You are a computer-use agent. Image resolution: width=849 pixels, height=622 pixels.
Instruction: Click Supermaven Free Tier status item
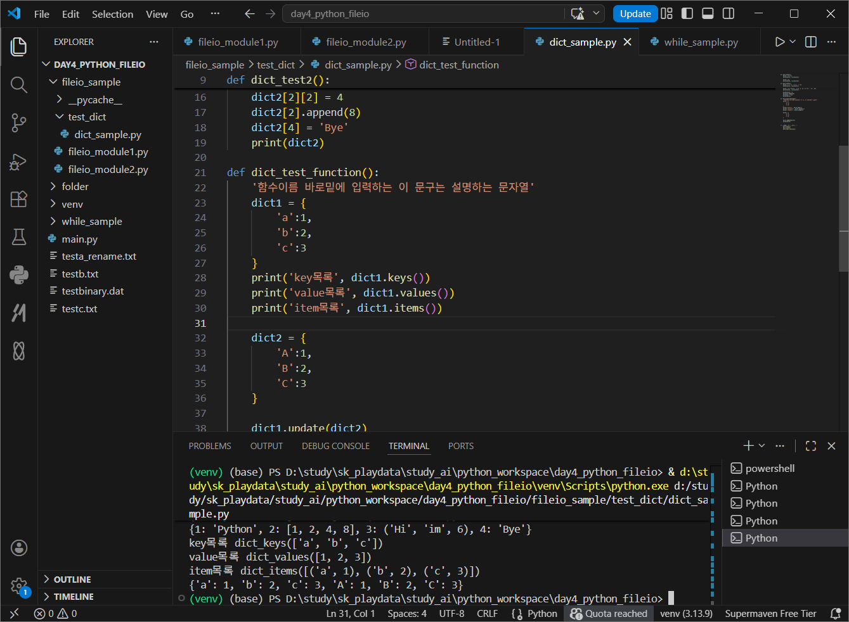tap(770, 614)
